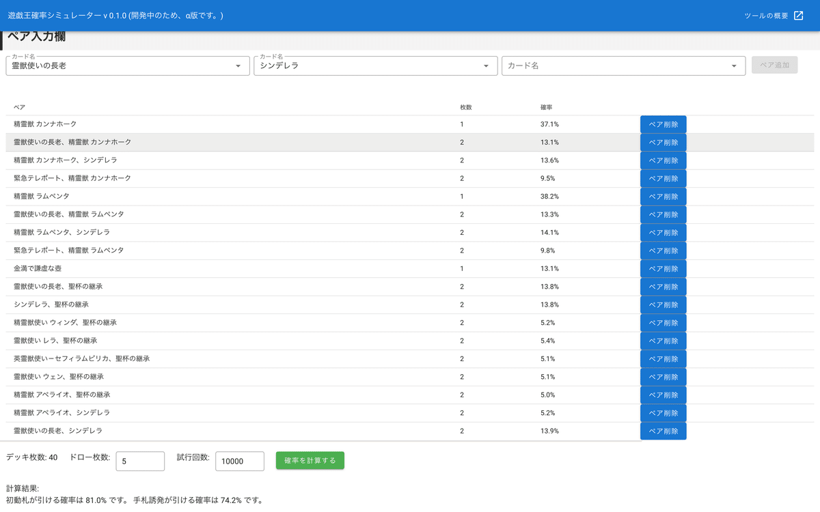The width and height of the screenshot is (820, 512).
Task: Delete pair 精霊獣 カンナホーク、シンデレラ
Action: (x=663, y=160)
